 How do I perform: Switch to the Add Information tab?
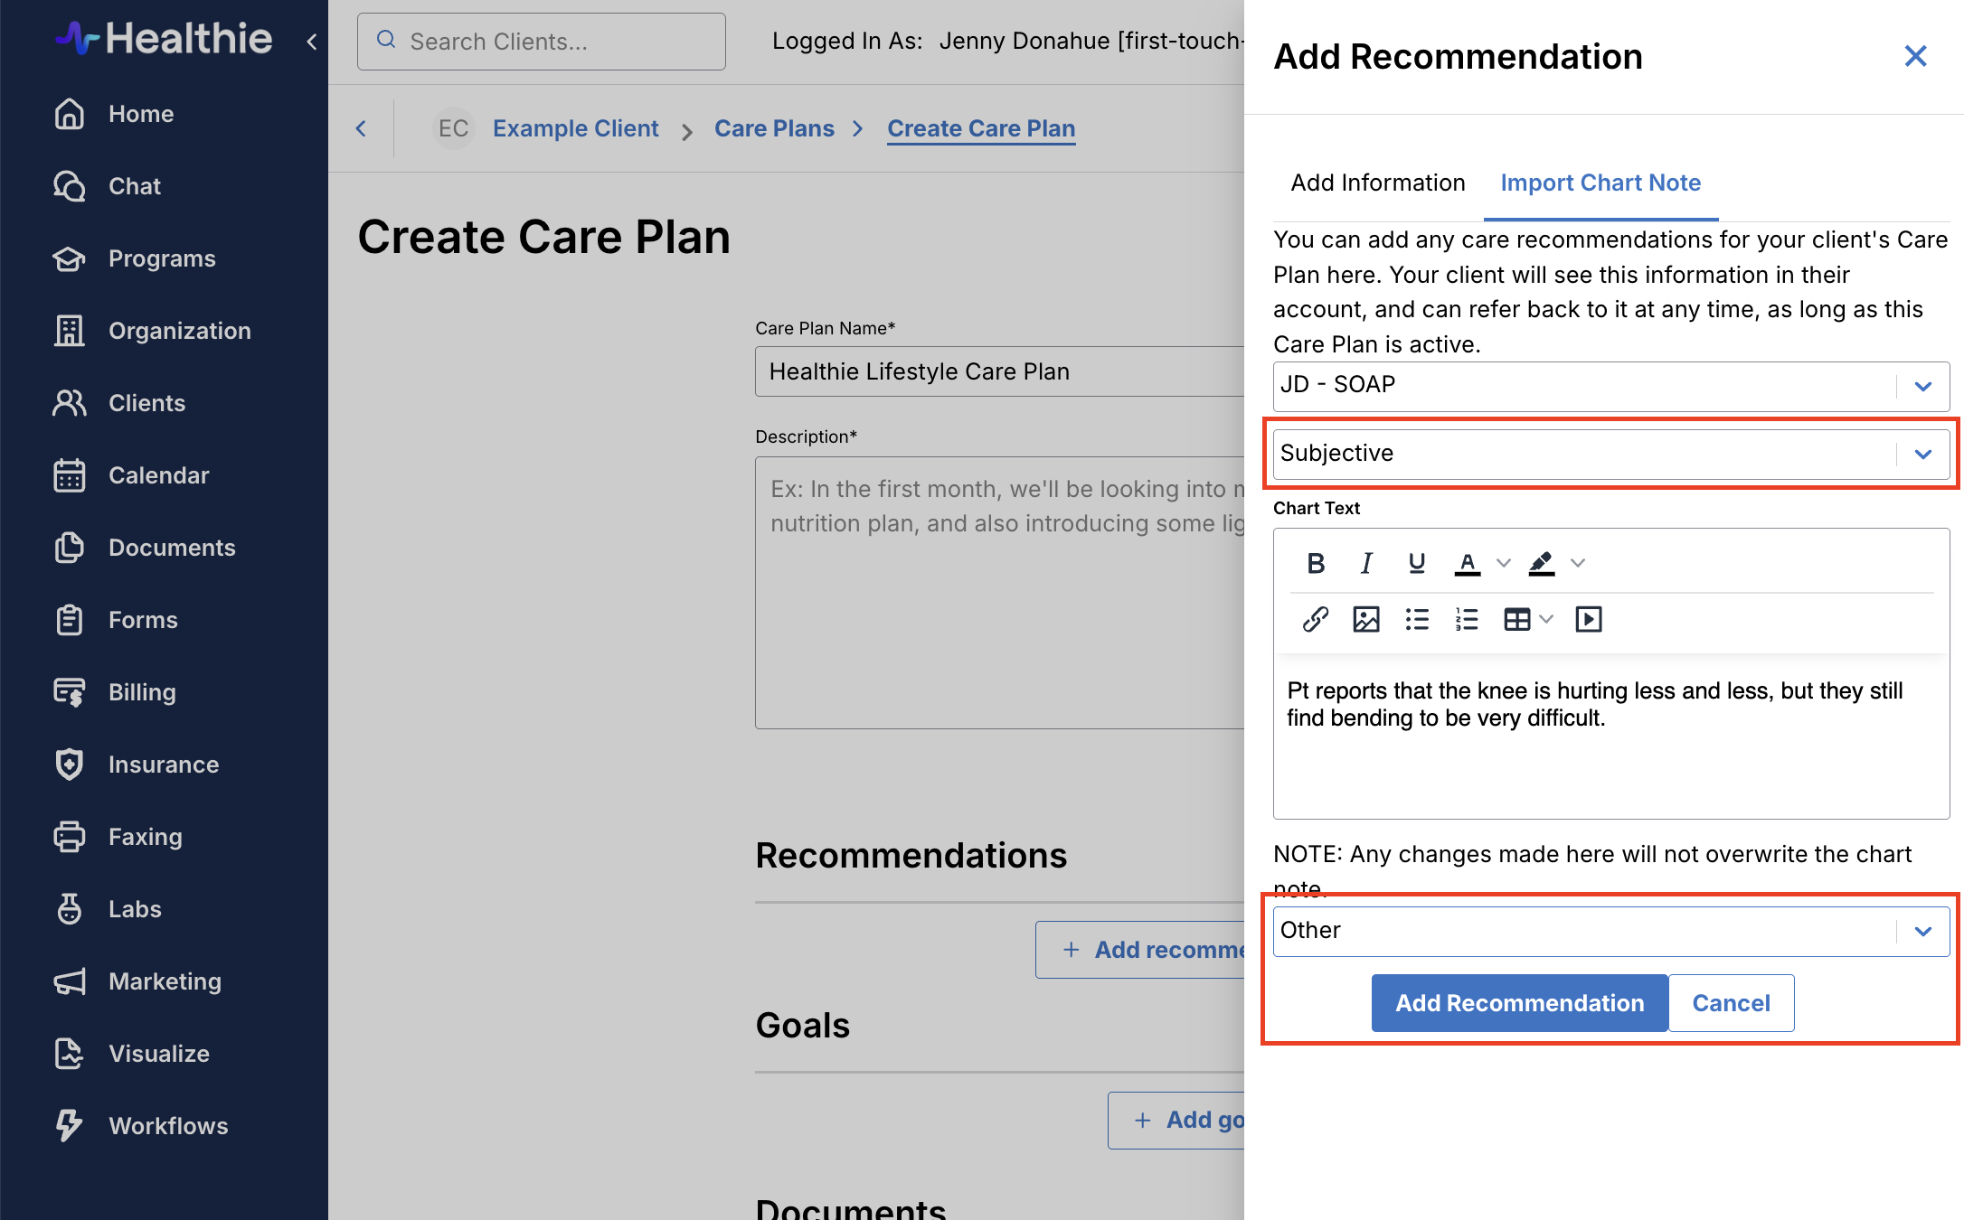(x=1378, y=183)
